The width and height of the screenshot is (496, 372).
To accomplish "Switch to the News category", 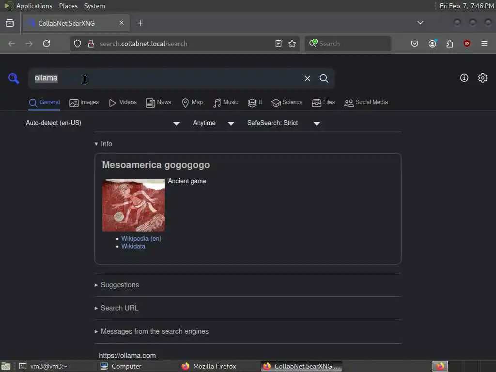I will (x=158, y=103).
